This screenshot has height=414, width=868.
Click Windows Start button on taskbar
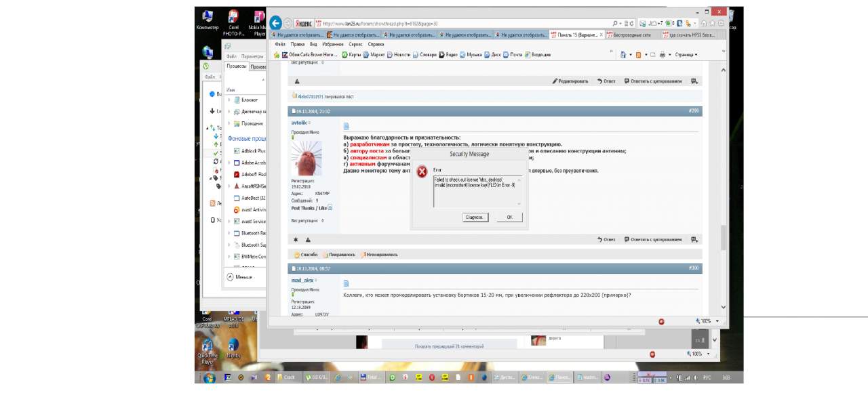208,377
